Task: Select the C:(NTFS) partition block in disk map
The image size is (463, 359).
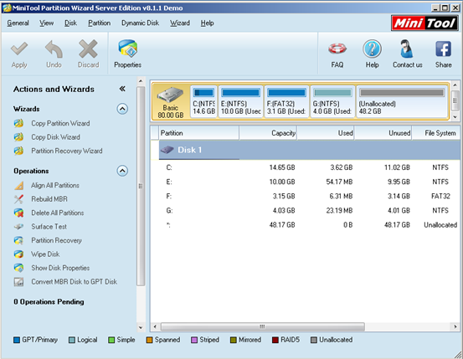Action: click(203, 101)
